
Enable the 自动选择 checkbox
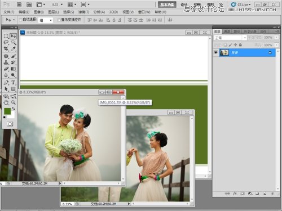click(x=20, y=20)
